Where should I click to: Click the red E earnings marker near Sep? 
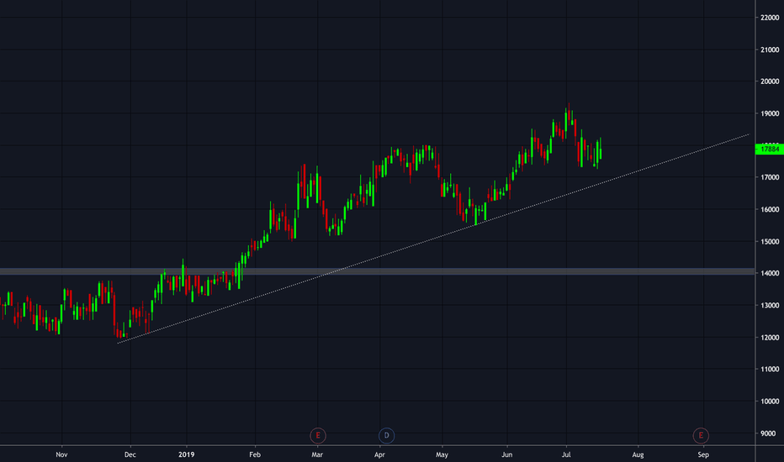701,435
